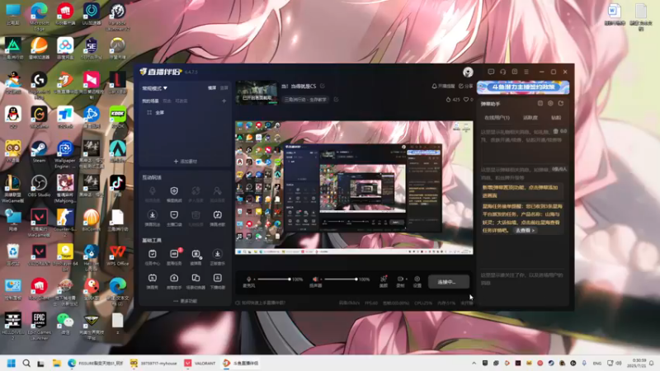Viewport: 660px width, 371px height.
Task: Open 弹幕助手 panel gear settings icon
Action: pyautogui.click(x=550, y=104)
